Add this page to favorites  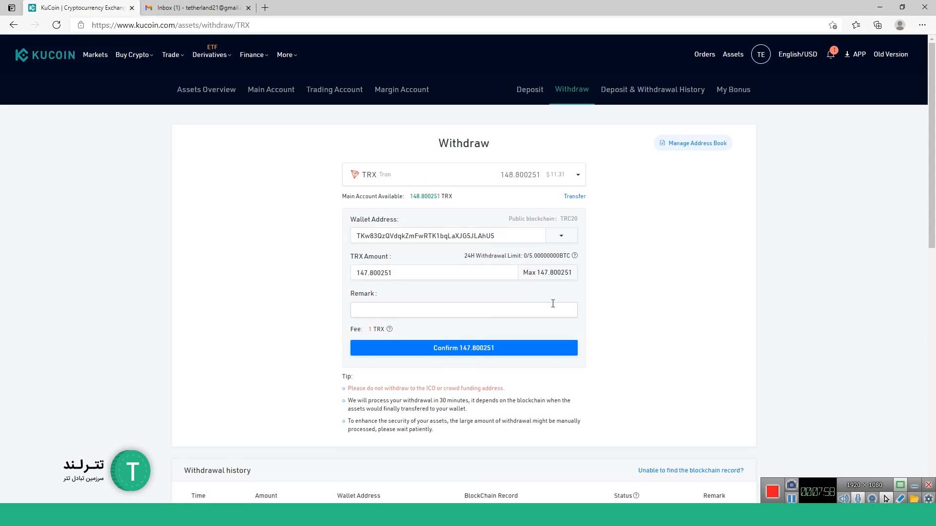tap(833, 25)
